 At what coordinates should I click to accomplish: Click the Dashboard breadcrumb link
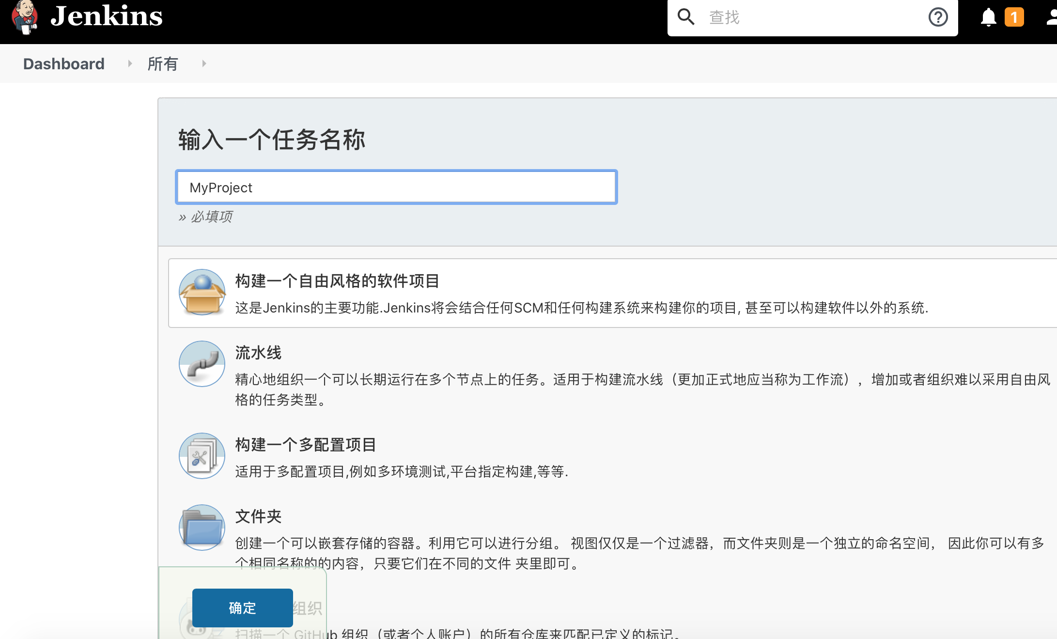(x=64, y=64)
